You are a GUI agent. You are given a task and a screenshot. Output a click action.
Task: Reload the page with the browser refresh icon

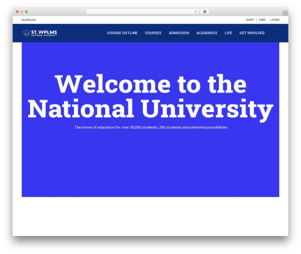(x=196, y=12)
